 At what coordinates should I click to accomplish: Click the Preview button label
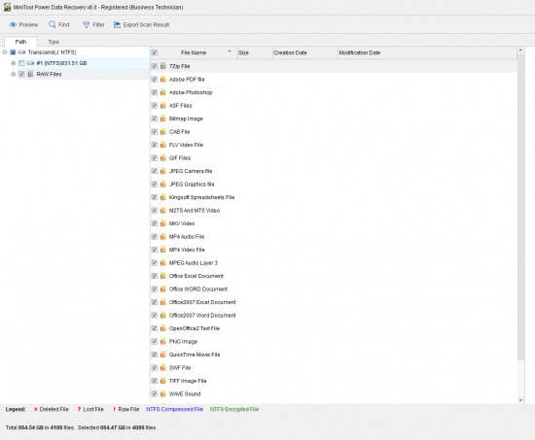[x=28, y=24]
